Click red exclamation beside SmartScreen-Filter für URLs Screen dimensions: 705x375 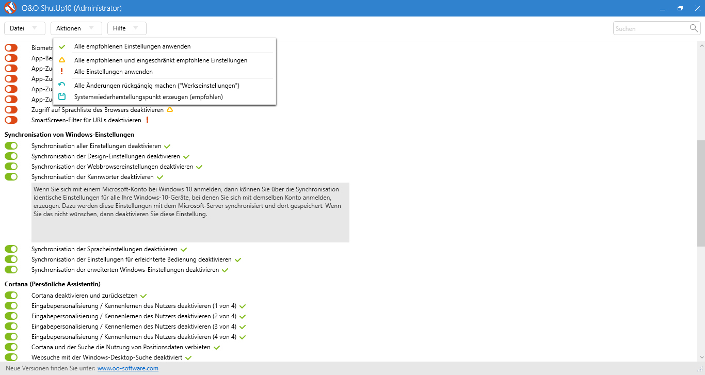click(x=147, y=120)
